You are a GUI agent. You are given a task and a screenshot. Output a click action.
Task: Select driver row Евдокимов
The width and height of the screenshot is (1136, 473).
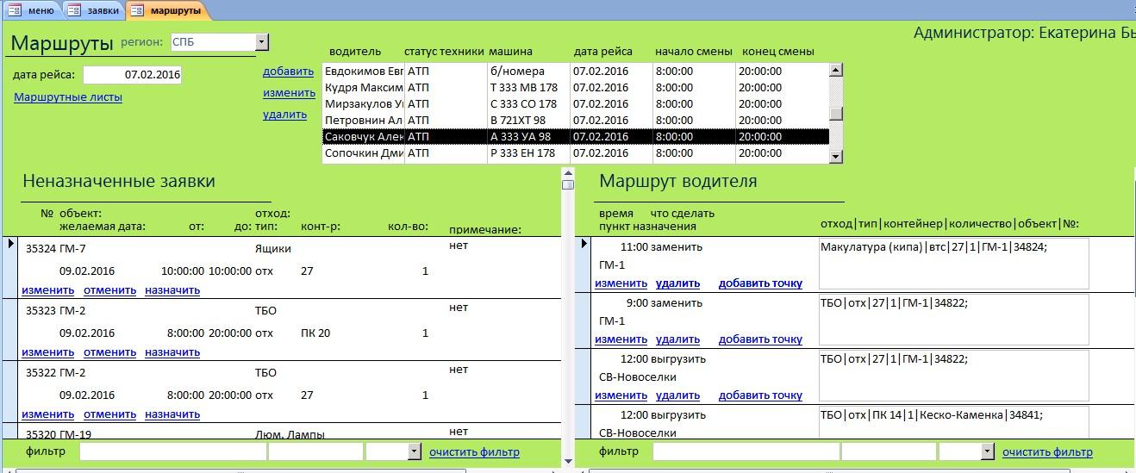(576, 72)
